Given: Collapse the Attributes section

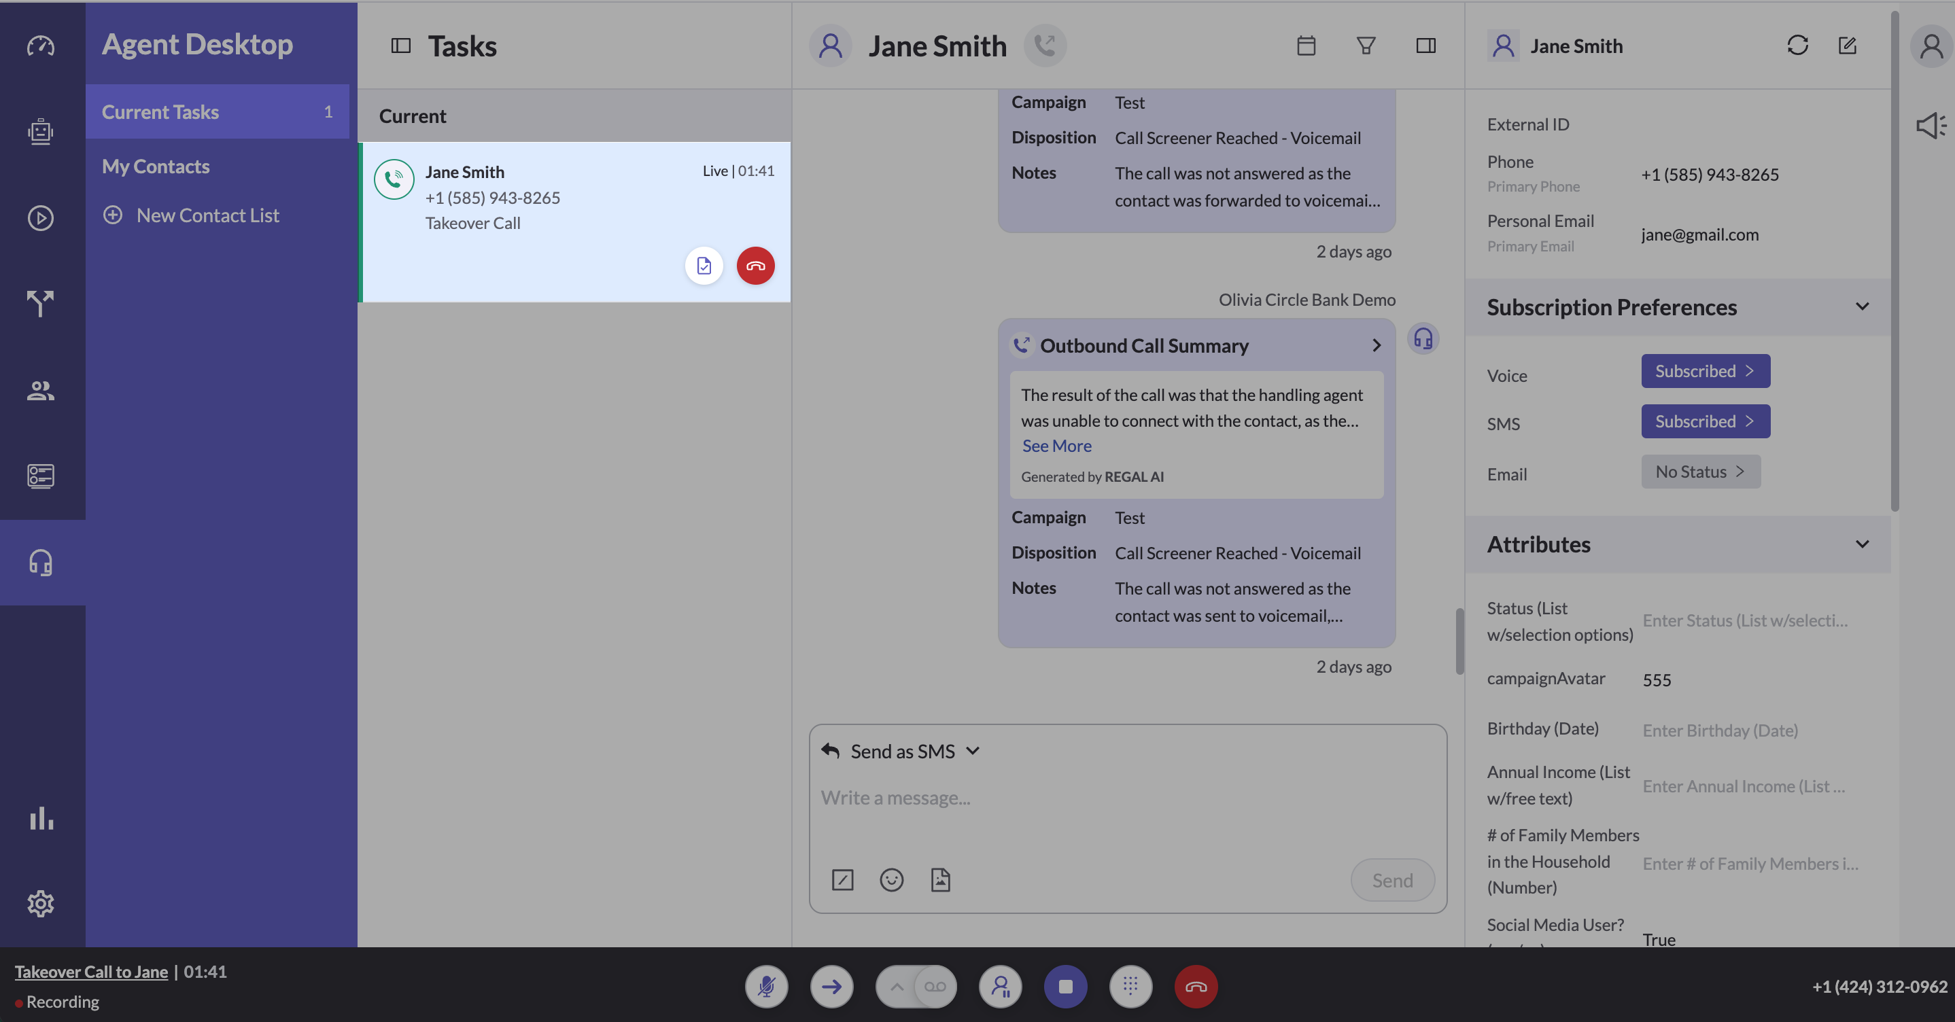Looking at the screenshot, I should point(1861,544).
